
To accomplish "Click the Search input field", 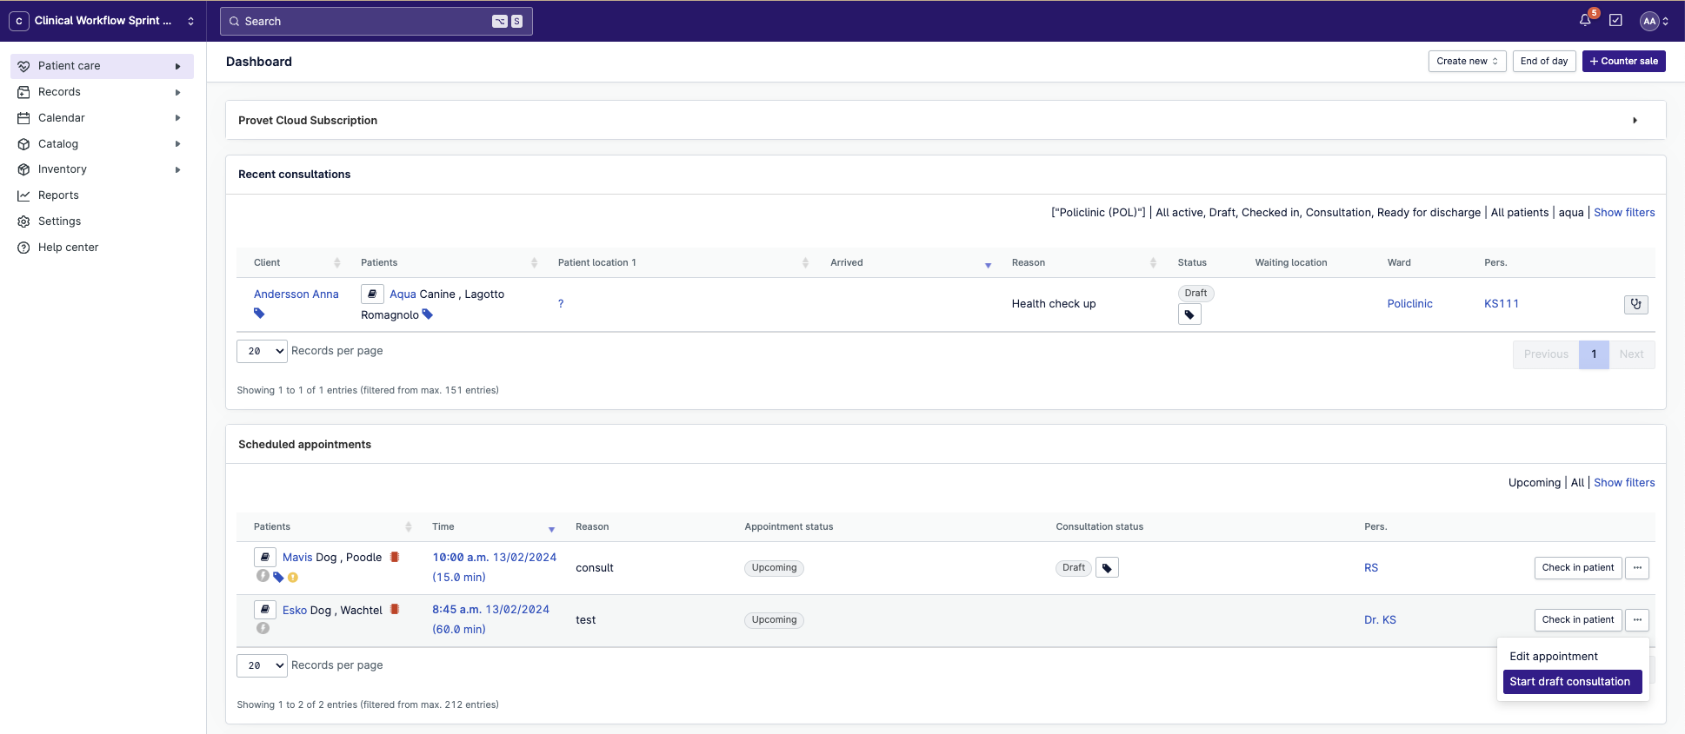I will click(365, 22).
